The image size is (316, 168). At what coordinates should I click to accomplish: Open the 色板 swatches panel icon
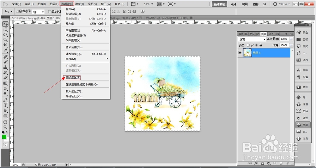[x=302, y=39]
